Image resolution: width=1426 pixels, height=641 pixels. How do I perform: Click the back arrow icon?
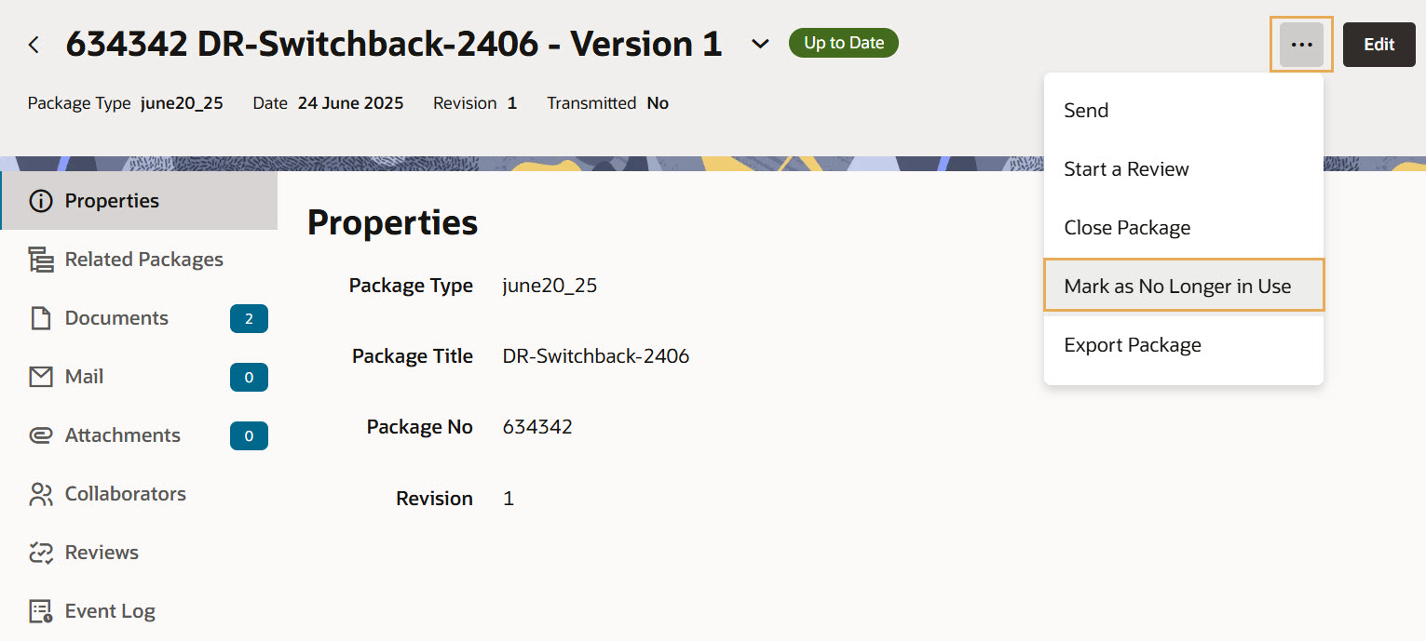34,45
